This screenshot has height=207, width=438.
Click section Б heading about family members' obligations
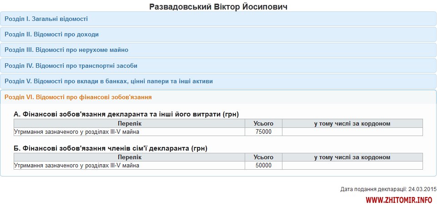(111, 148)
